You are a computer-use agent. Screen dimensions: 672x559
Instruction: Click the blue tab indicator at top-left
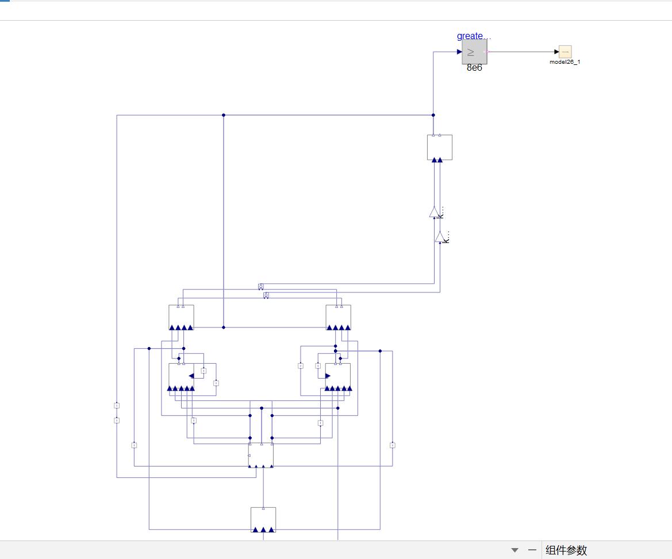click(5, 1)
